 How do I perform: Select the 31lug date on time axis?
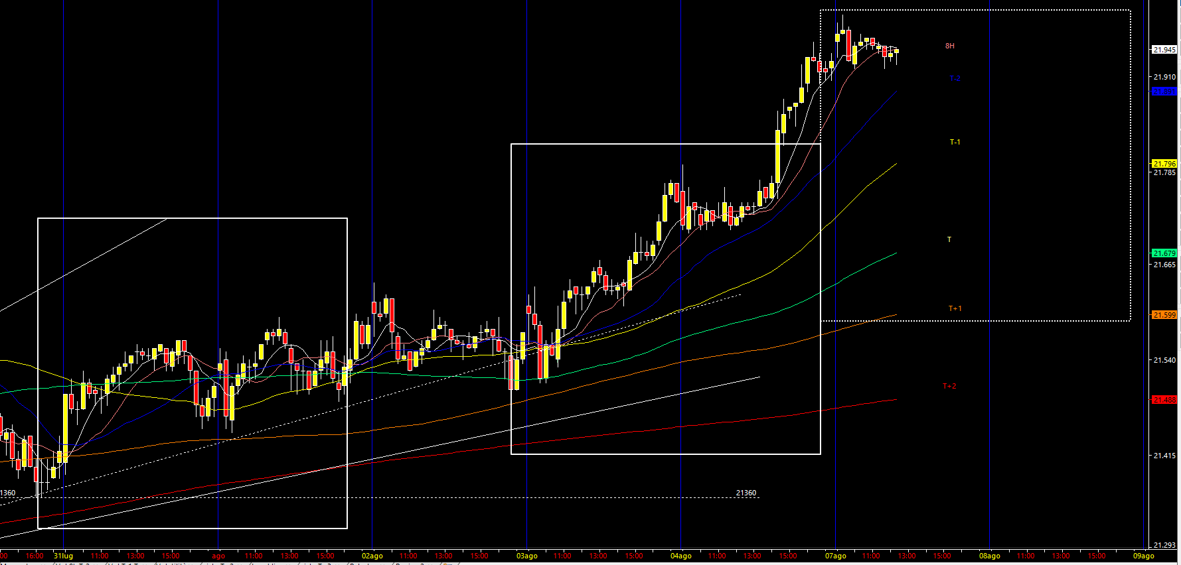pyautogui.click(x=64, y=556)
